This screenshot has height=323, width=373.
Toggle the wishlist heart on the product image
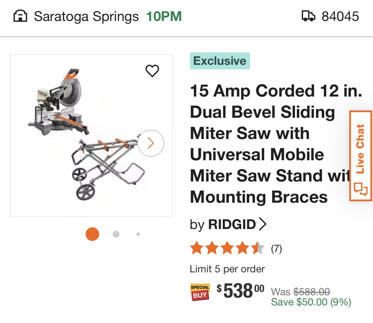pyautogui.click(x=153, y=71)
